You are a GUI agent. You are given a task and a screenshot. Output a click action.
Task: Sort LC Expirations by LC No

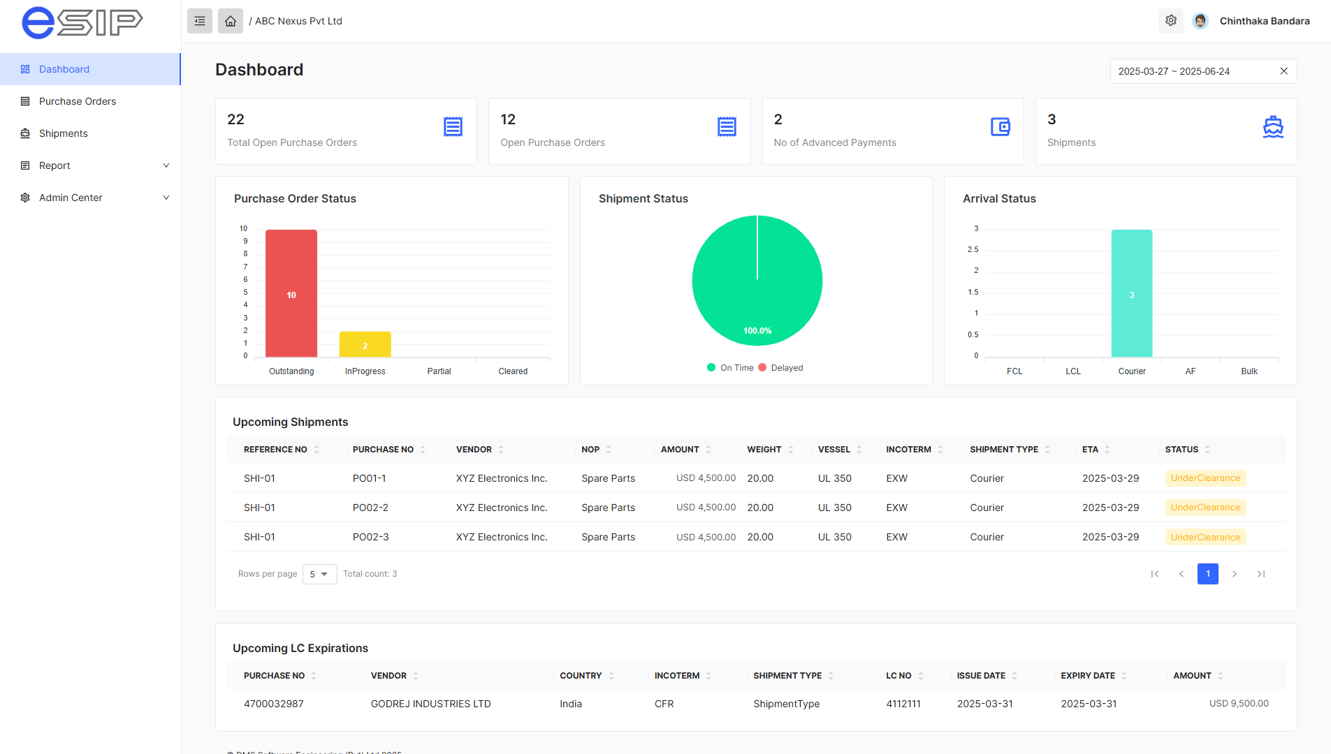(x=921, y=676)
